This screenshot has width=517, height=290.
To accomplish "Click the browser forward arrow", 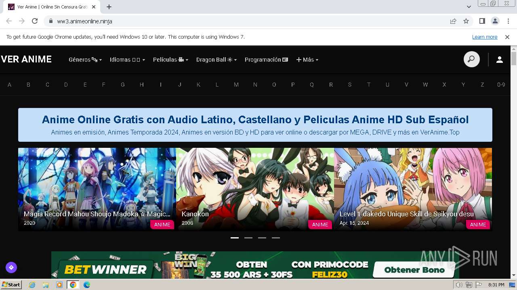I will point(22,21).
